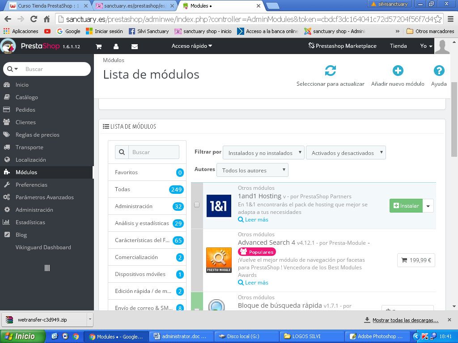Open the wetransfer download options arrow
The width and height of the screenshot is (458, 343).
(x=90, y=319)
